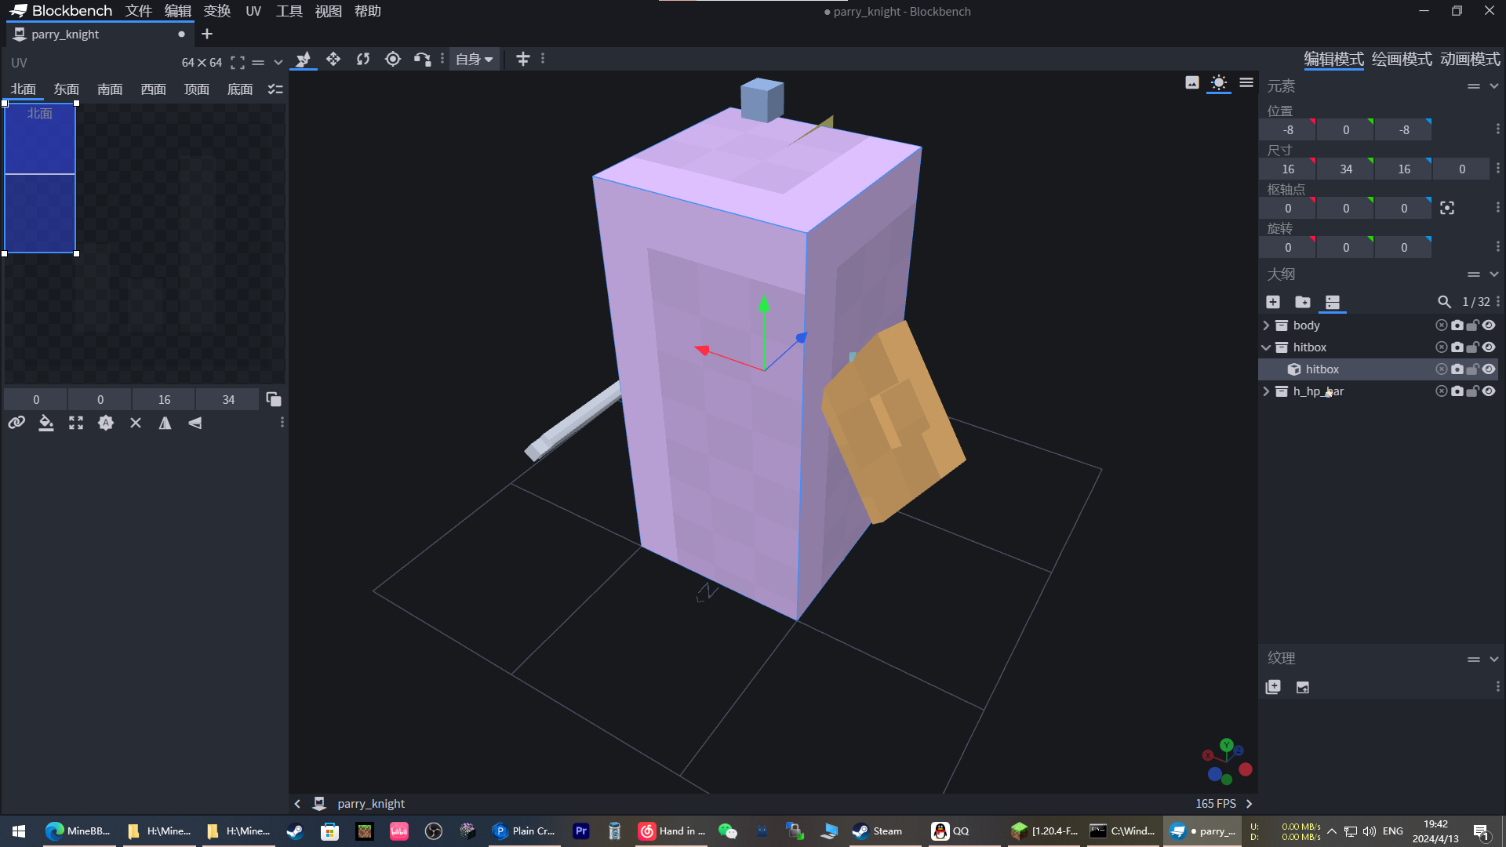Collapse the hitbox group
The height and width of the screenshot is (847, 1506).
click(x=1266, y=347)
